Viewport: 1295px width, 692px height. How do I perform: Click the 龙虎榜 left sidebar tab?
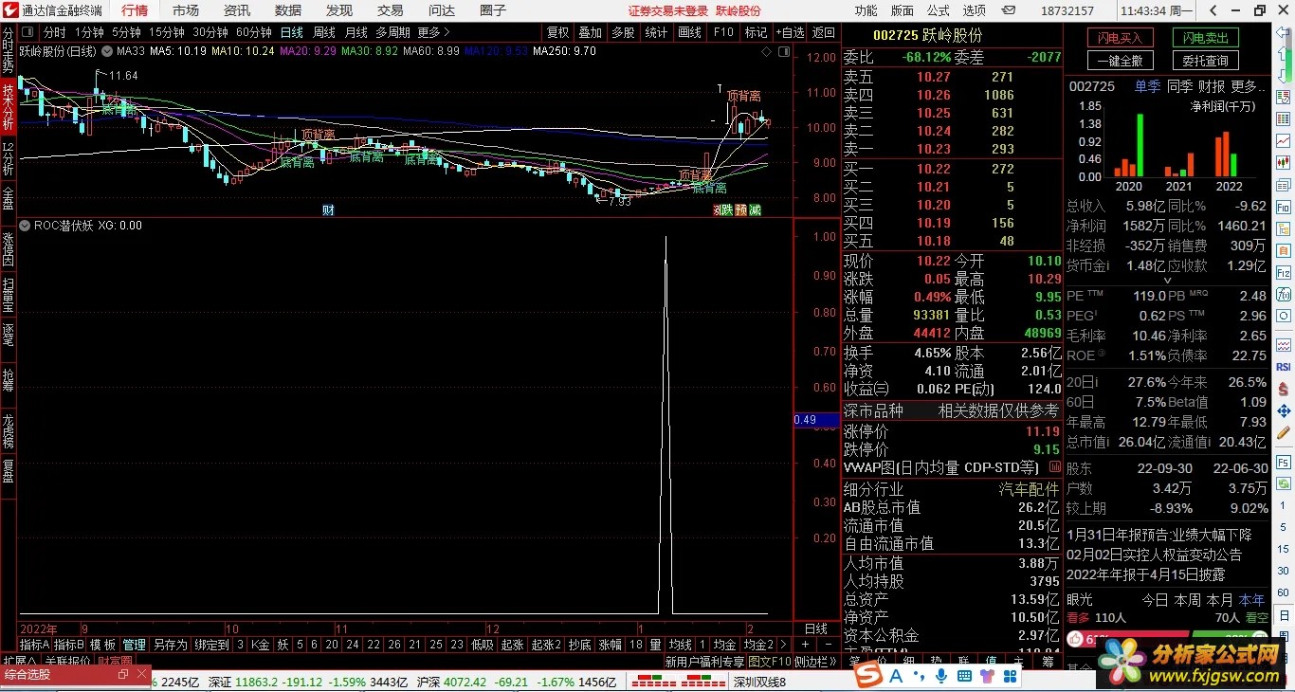[x=8, y=431]
